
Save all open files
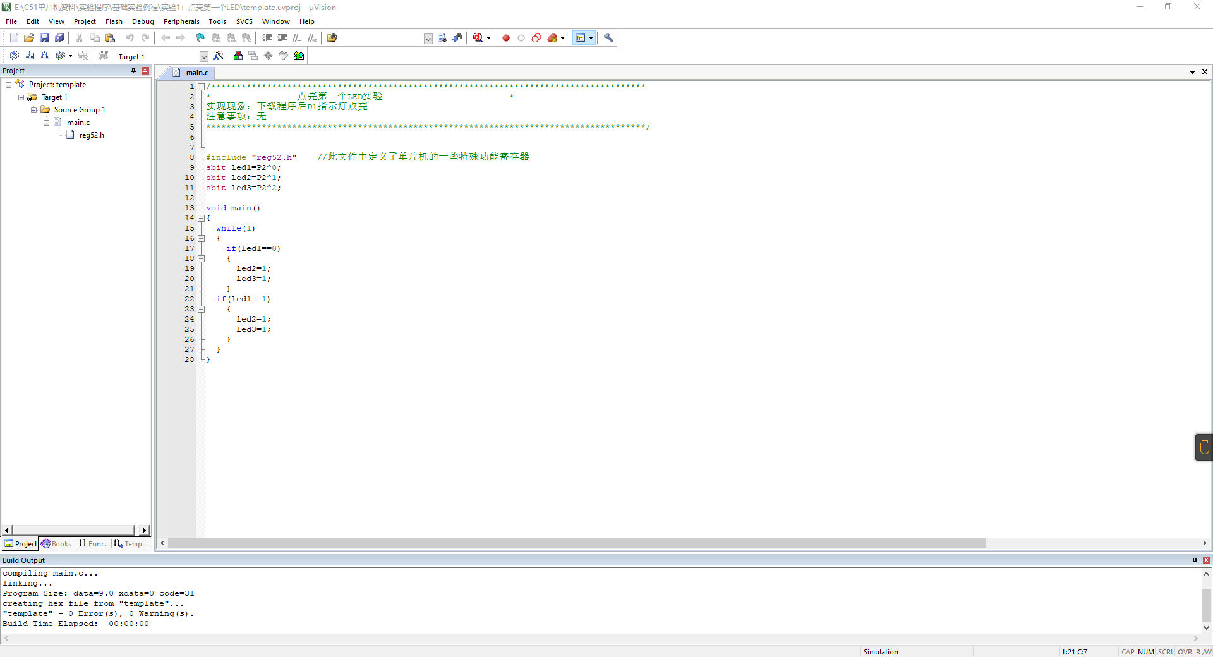[59, 38]
